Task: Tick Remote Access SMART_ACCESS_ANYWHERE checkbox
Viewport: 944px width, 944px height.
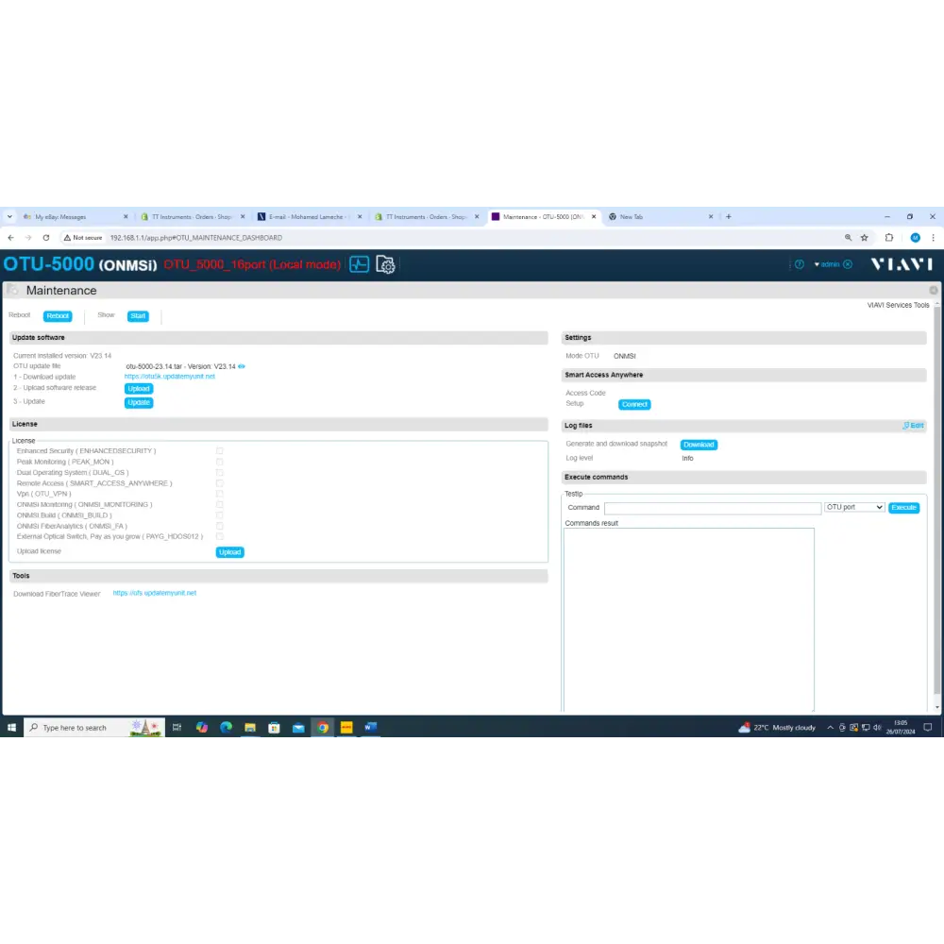Action: 220,483
